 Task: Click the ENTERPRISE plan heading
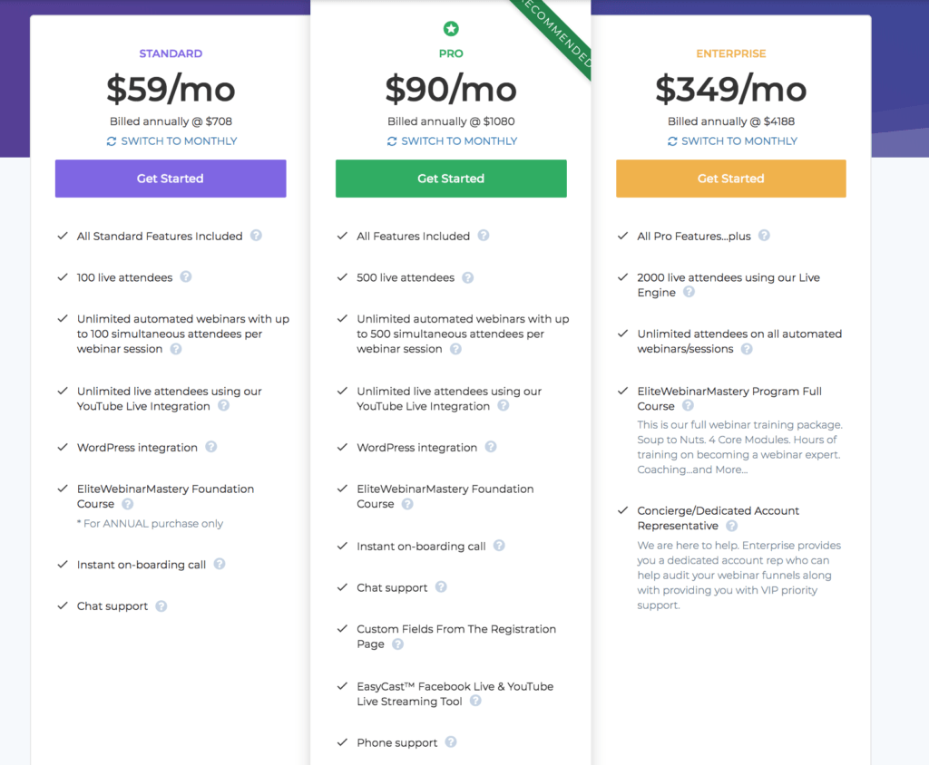(x=731, y=53)
